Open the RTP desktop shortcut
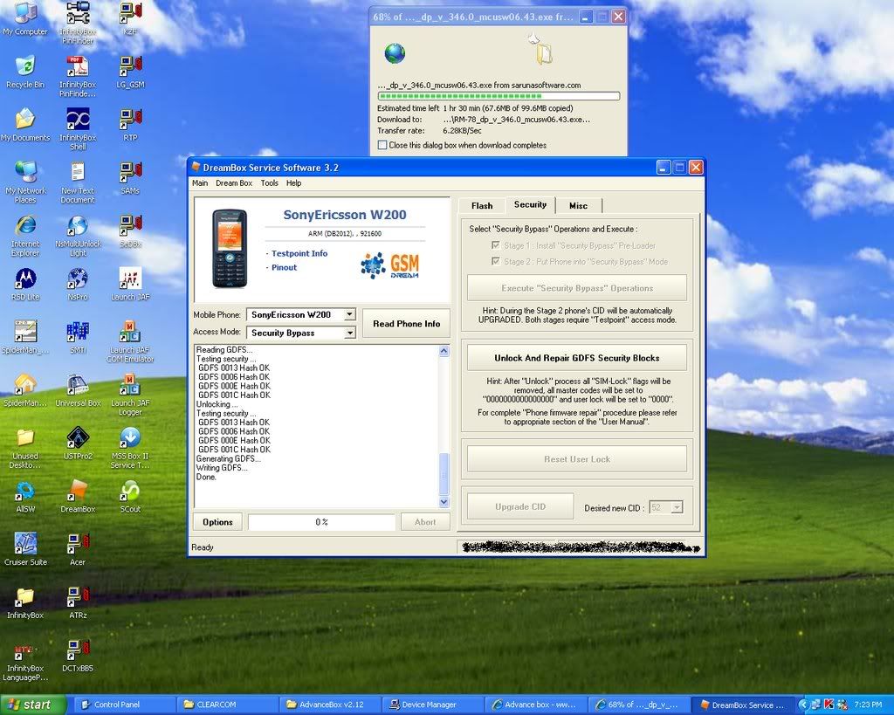This screenshot has height=715, width=894. (x=131, y=124)
